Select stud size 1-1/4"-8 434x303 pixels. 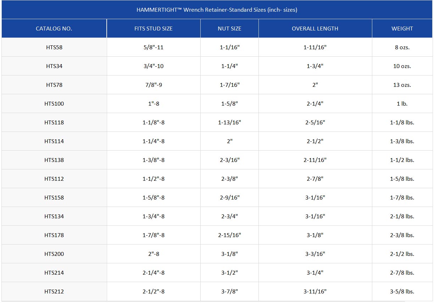tap(154, 141)
